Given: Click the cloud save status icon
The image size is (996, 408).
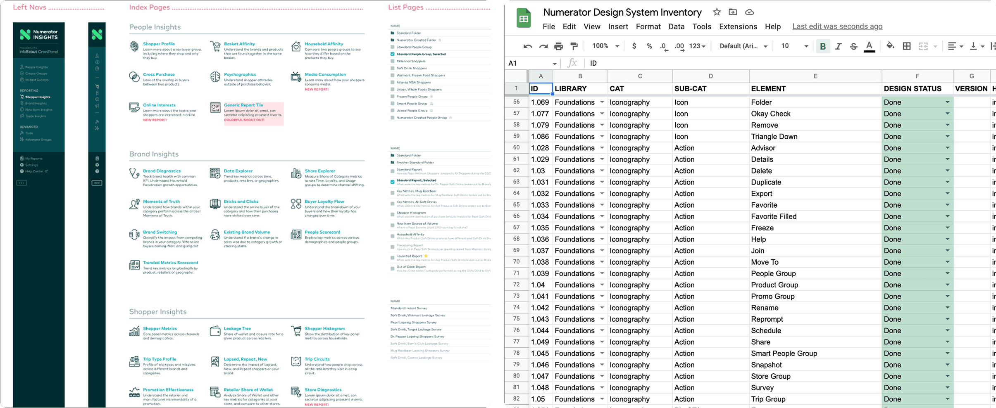Looking at the screenshot, I should click(x=749, y=12).
